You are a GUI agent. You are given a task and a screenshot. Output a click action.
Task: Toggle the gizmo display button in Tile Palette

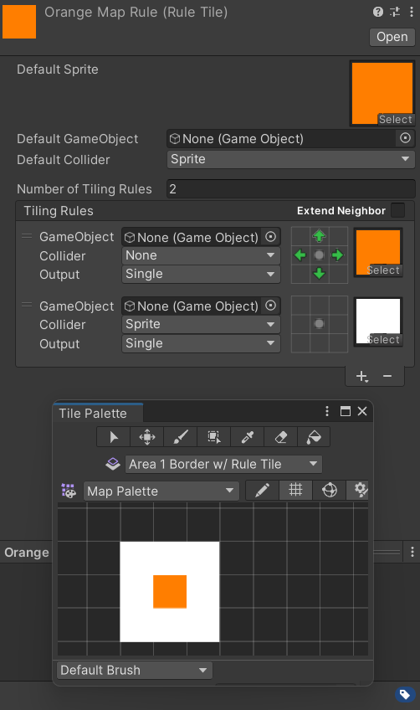(330, 491)
